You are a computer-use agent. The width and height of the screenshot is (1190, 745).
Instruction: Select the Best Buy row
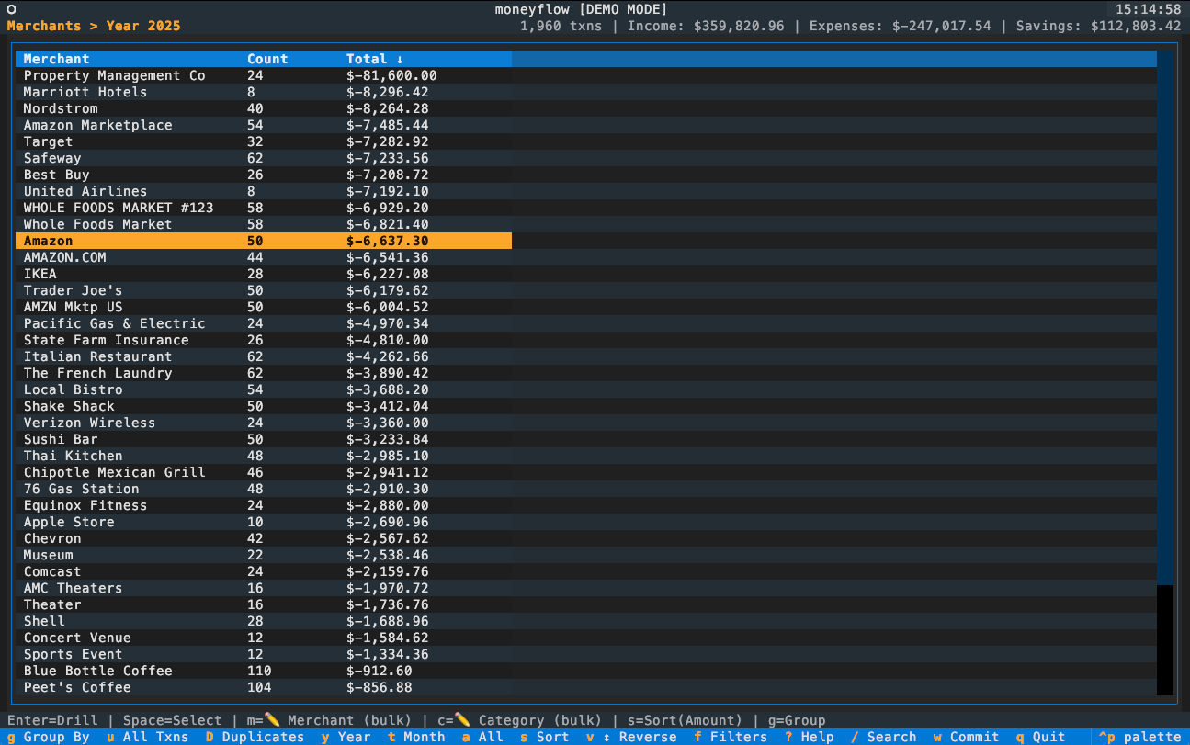point(264,175)
